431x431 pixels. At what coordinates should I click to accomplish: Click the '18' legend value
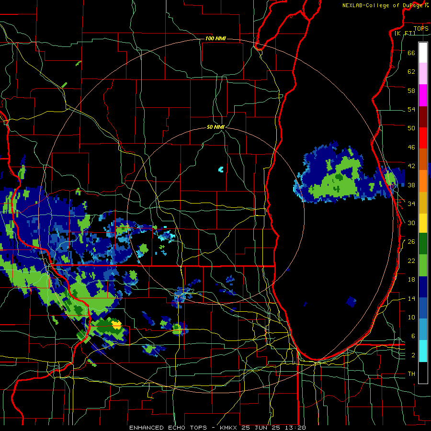click(x=411, y=280)
